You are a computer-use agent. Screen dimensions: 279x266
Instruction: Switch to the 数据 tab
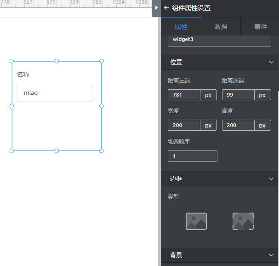click(221, 27)
